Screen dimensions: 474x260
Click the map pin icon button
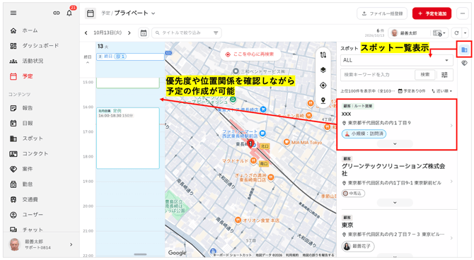[323, 100]
